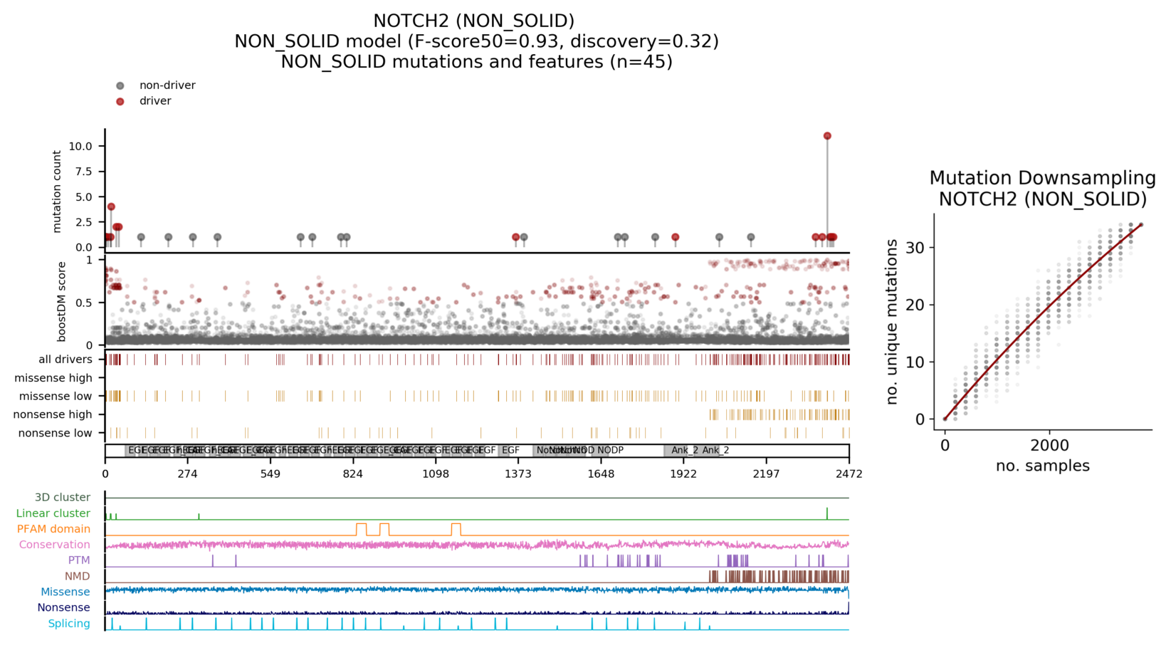Click the 0.5 tick on boostDM score axis
The image size is (1166, 645).
[x=85, y=303]
